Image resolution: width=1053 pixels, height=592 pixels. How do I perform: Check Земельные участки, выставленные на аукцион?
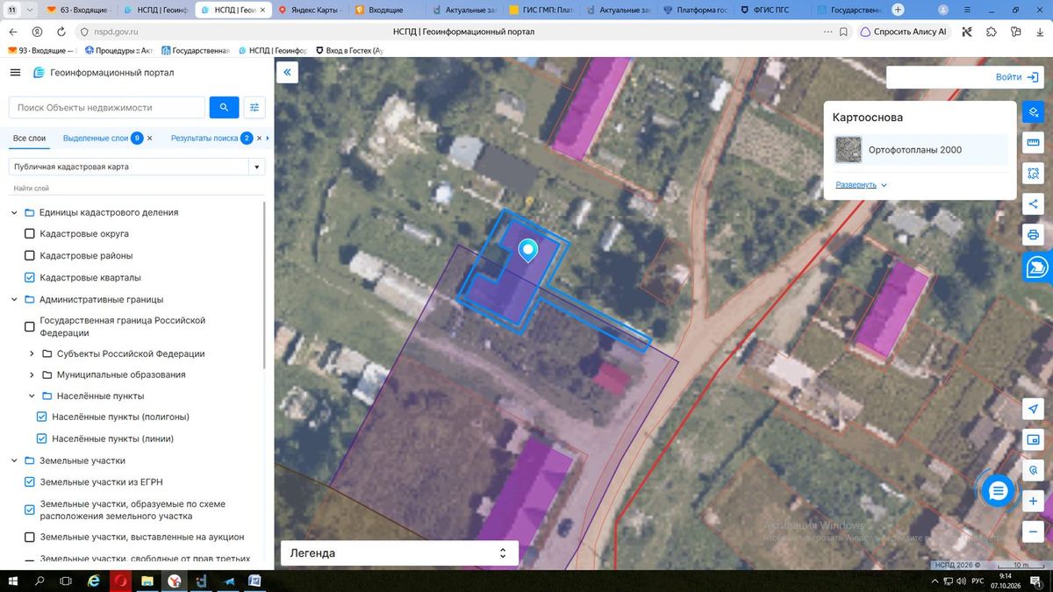pyautogui.click(x=30, y=537)
